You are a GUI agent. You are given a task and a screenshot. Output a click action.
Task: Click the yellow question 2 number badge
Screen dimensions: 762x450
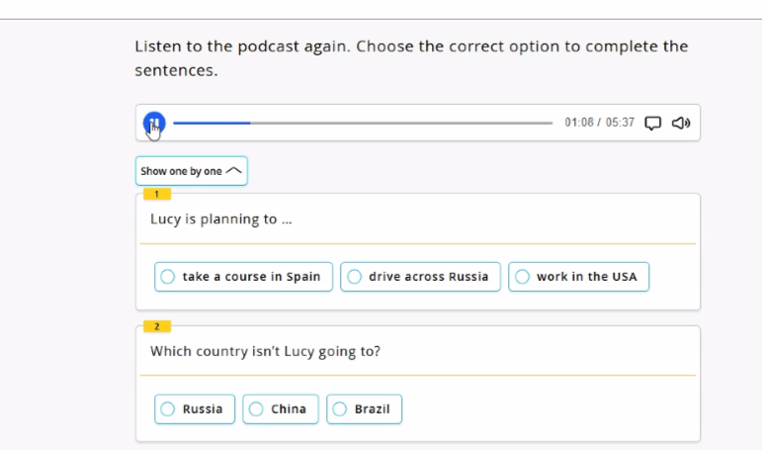pyautogui.click(x=156, y=326)
